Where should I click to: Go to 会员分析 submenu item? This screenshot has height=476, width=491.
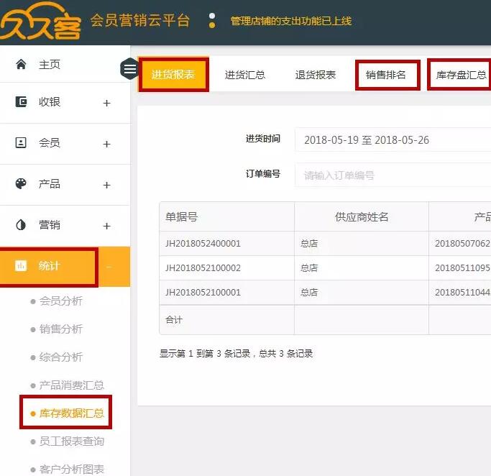coord(61,301)
